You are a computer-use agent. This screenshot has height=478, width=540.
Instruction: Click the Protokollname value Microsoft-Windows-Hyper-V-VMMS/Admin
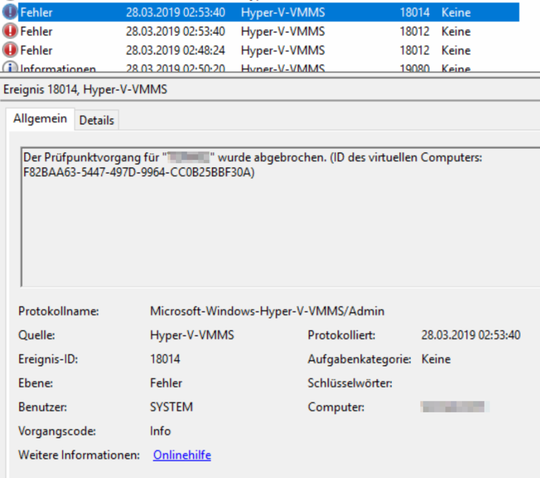point(267,312)
